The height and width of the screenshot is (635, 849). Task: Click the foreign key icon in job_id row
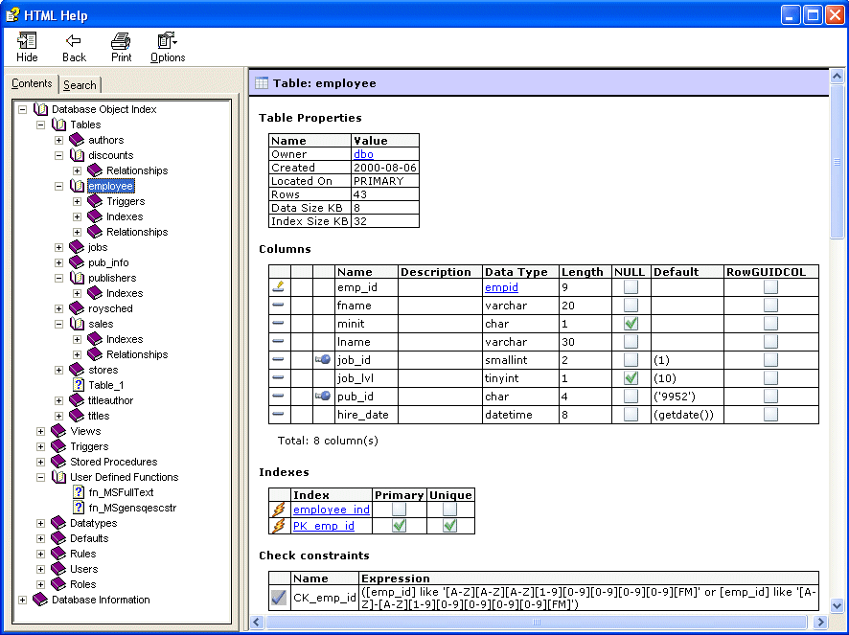(x=323, y=359)
